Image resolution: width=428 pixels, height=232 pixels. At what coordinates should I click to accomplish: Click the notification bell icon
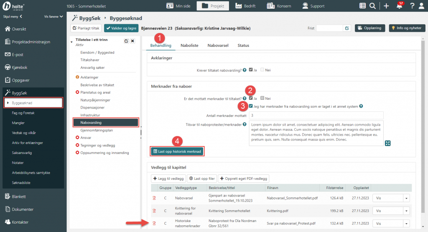coord(400,6)
